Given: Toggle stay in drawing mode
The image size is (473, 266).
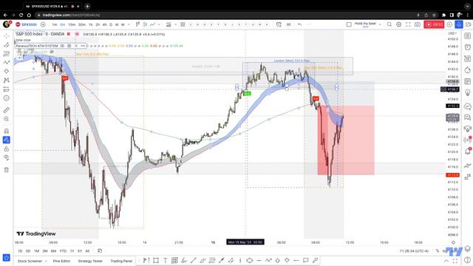Looking at the screenshot, I should click(7, 140).
